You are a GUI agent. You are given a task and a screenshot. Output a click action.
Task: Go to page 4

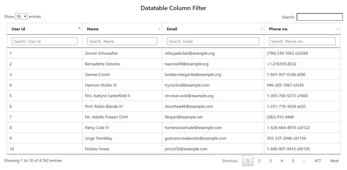[282, 161]
